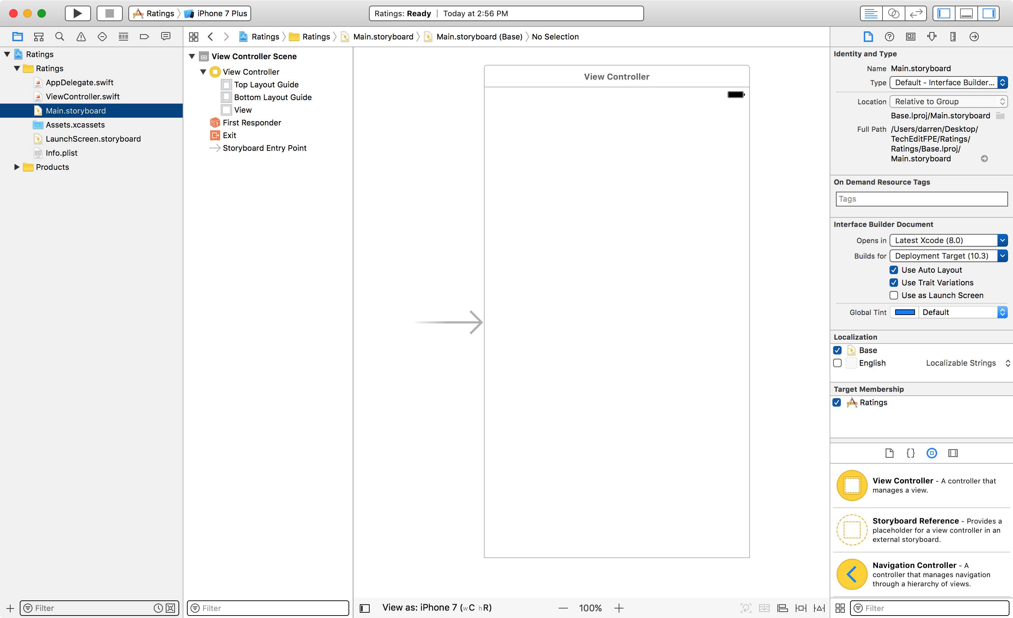Open the Assistant editor
The height and width of the screenshot is (618, 1013).
[x=893, y=13]
